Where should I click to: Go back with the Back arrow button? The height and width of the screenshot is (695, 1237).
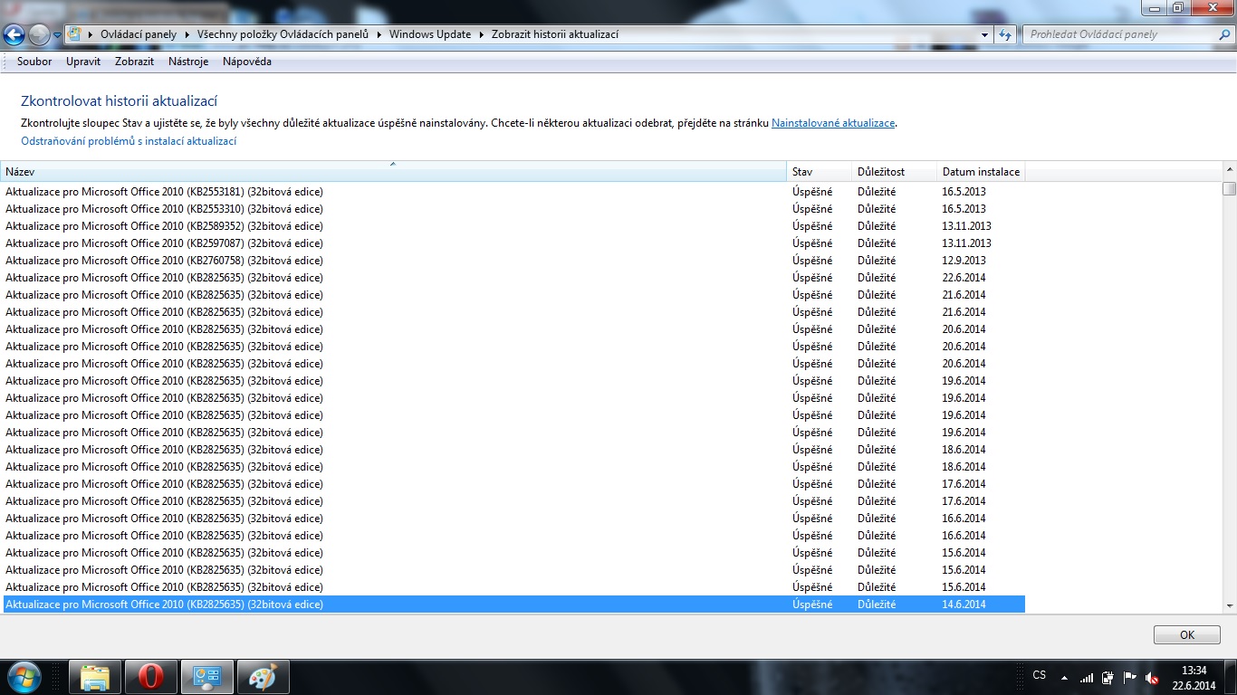point(14,35)
